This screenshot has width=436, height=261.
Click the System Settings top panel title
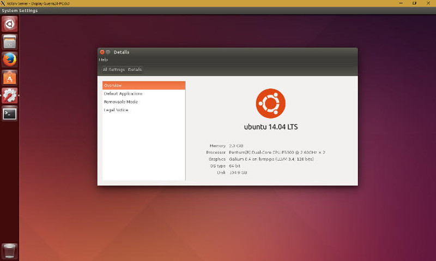coord(20,10)
